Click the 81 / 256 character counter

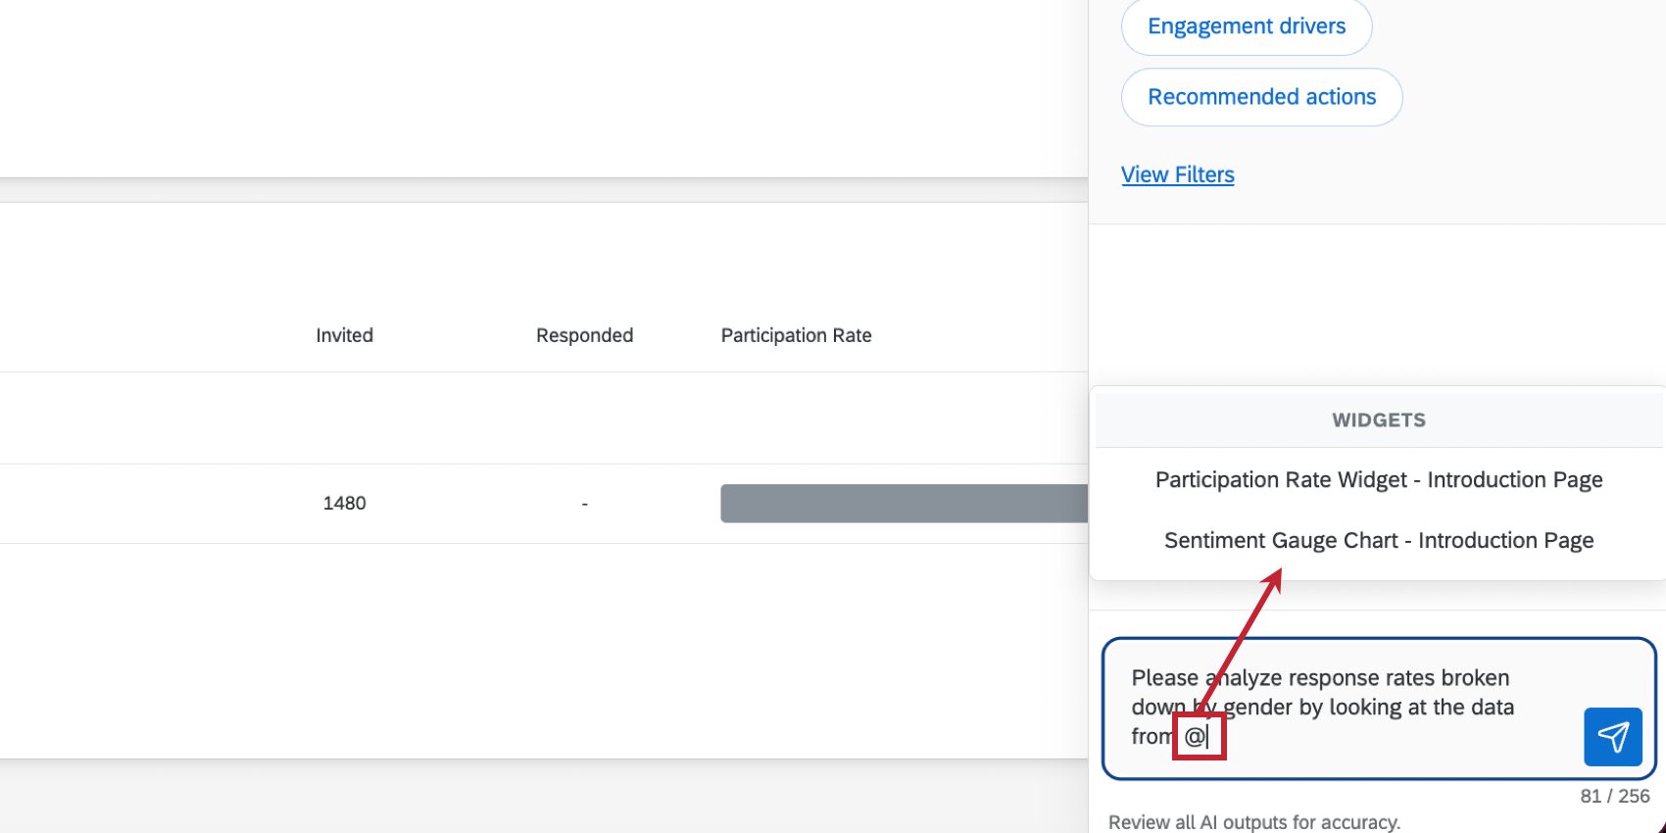[x=1614, y=797]
